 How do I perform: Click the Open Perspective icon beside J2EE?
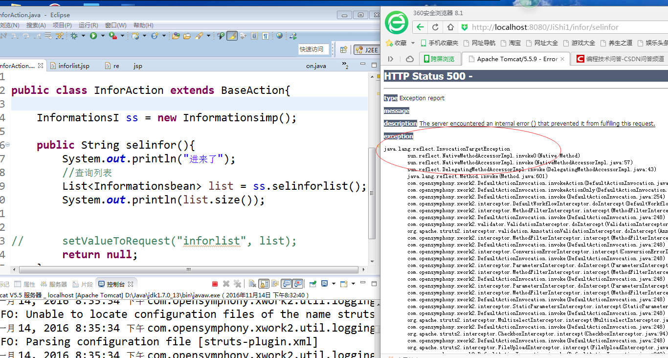[x=343, y=50]
